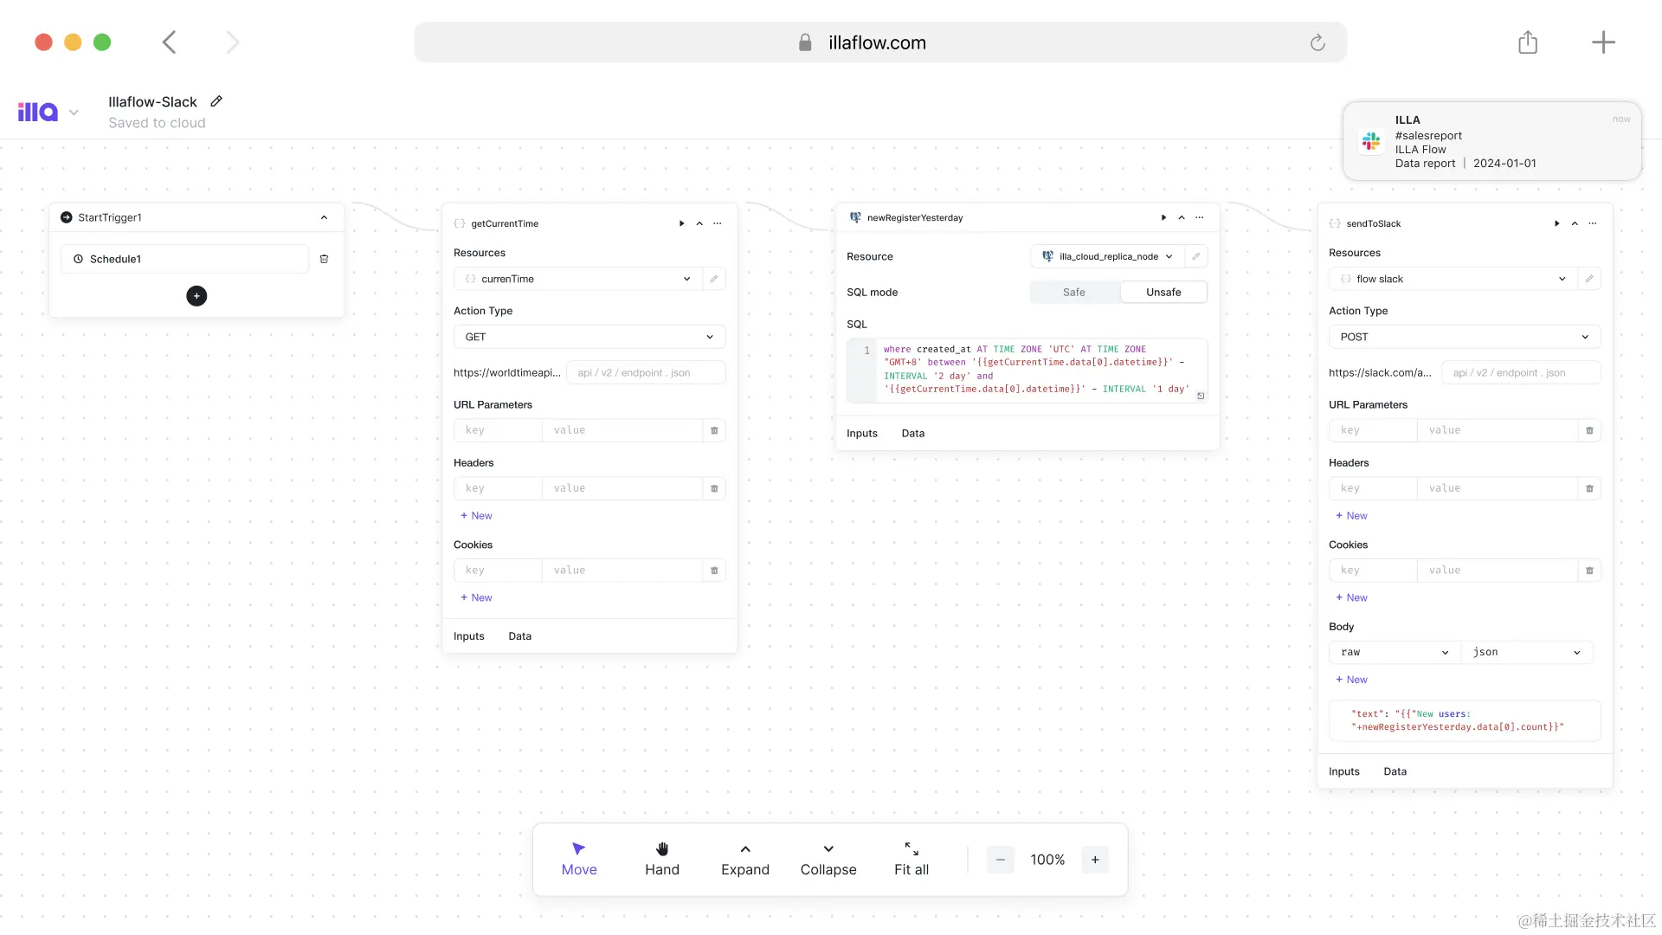1662x935 pixels.
Task: Rename Illaflow-Slack using the edit pencil
Action: (x=216, y=100)
